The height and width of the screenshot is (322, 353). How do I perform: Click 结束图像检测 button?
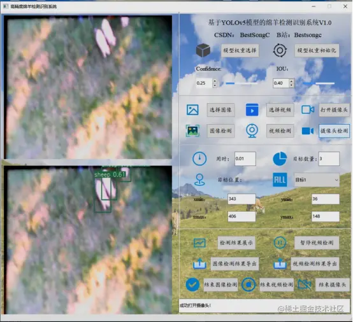click(220, 284)
